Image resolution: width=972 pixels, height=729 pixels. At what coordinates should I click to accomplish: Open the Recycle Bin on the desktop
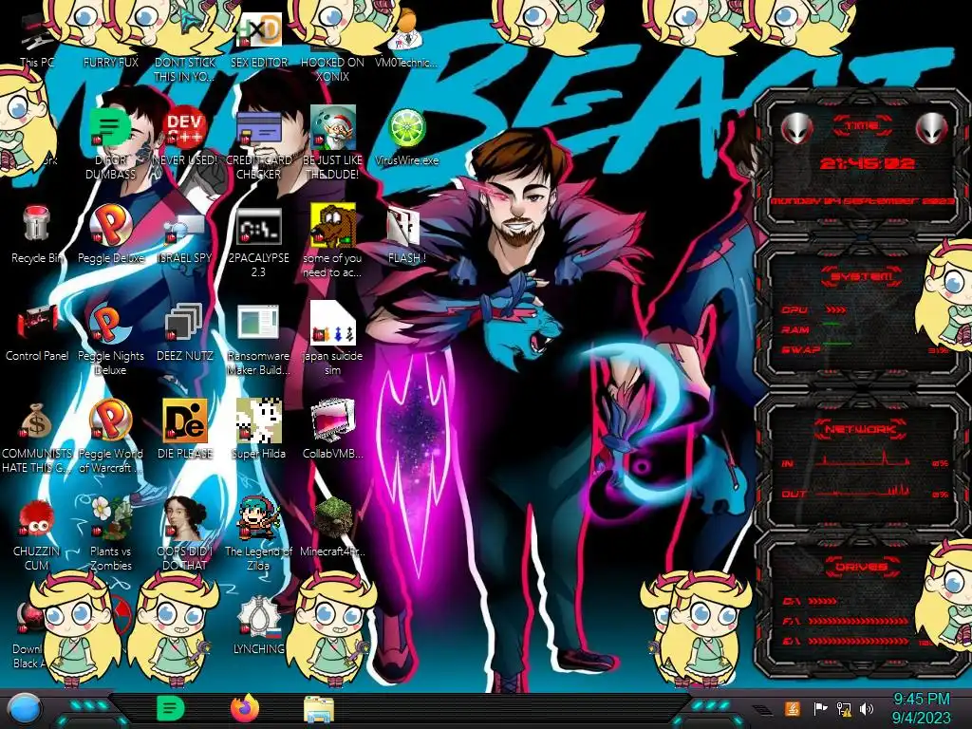pyautogui.click(x=37, y=235)
